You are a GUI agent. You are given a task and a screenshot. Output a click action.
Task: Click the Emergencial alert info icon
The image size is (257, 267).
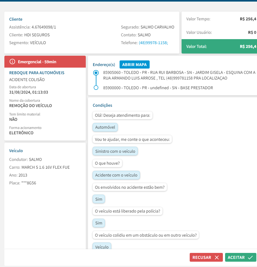13,62
